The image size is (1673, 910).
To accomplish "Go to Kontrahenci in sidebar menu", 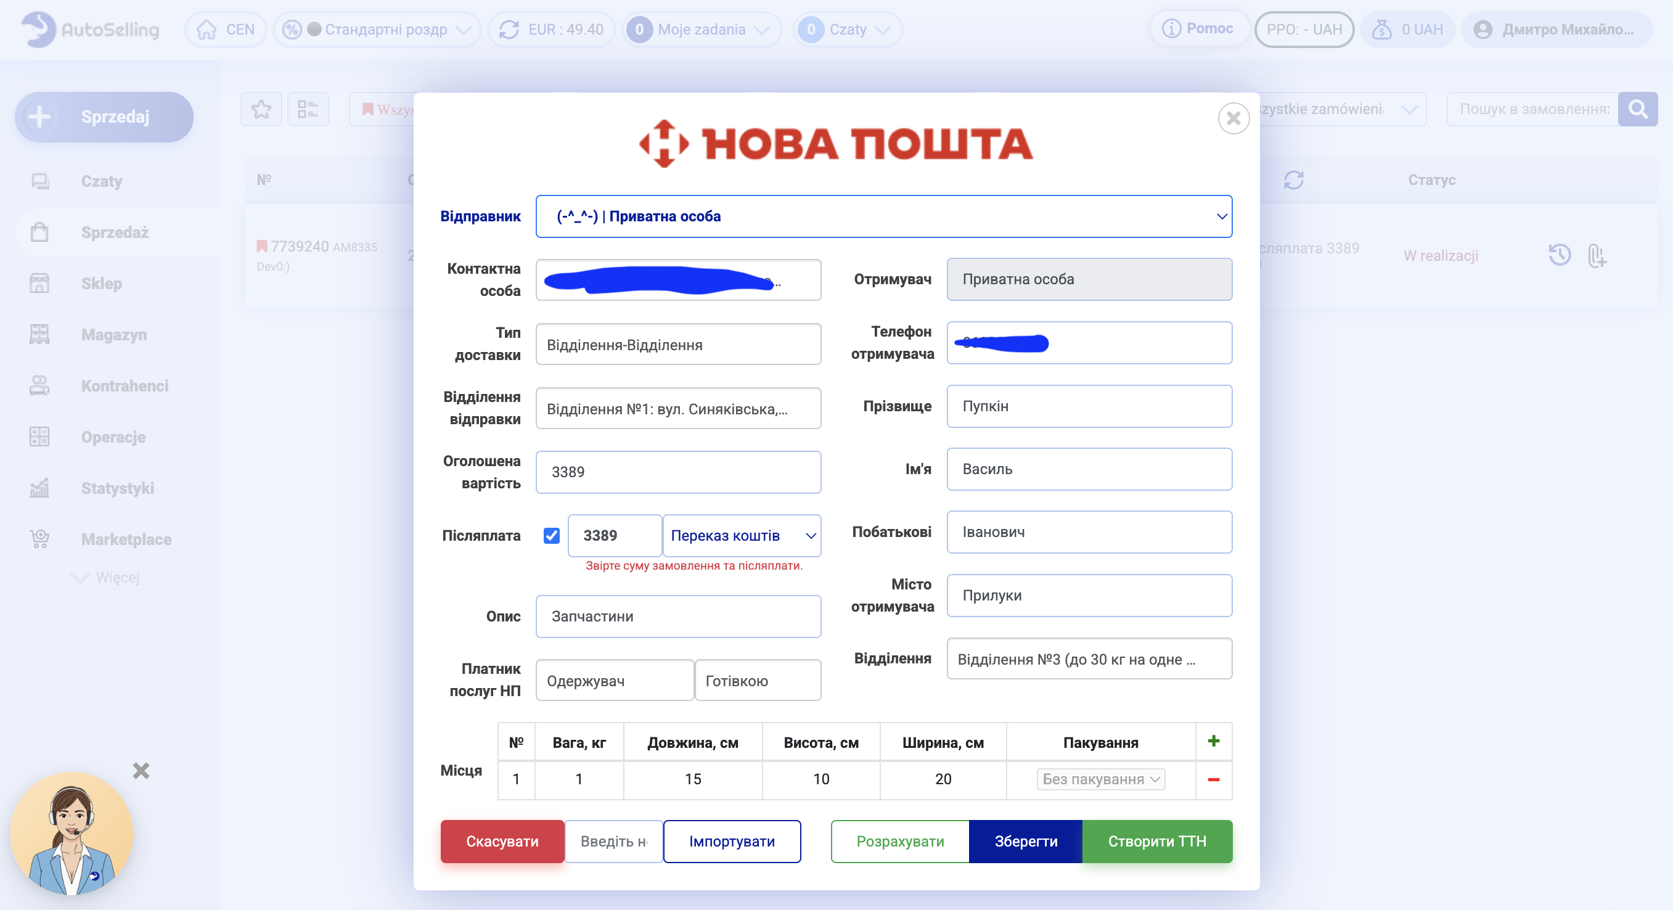I will tap(124, 386).
